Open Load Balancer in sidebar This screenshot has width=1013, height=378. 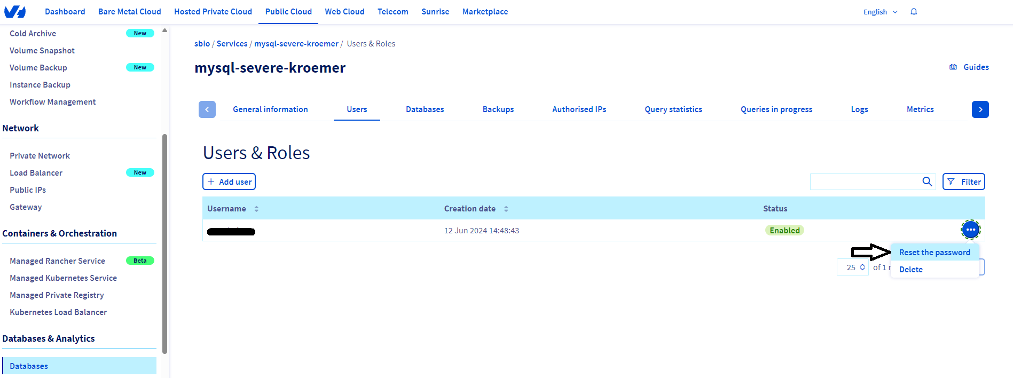coord(36,173)
